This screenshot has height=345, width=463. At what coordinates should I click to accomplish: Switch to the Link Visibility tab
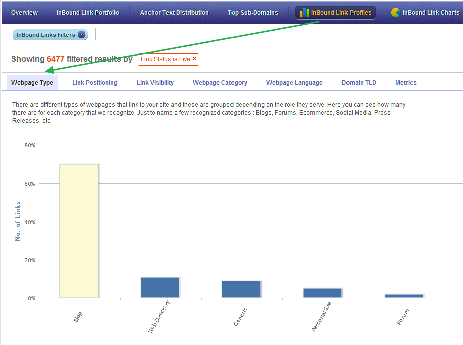[155, 83]
